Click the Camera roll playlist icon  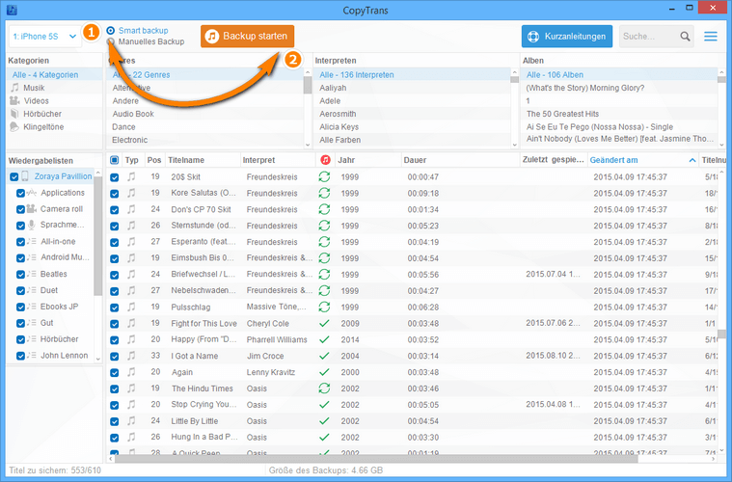[x=31, y=208]
